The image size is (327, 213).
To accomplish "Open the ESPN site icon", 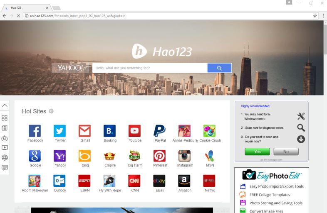I will 85,181.
